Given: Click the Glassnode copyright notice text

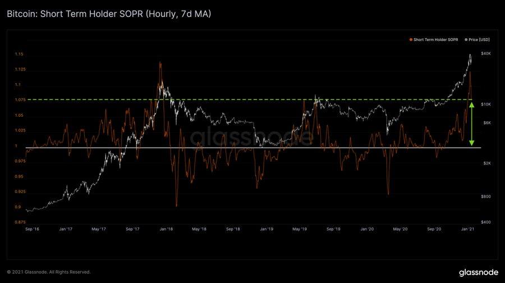Looking at the screenshot, I should click(49, 272).
